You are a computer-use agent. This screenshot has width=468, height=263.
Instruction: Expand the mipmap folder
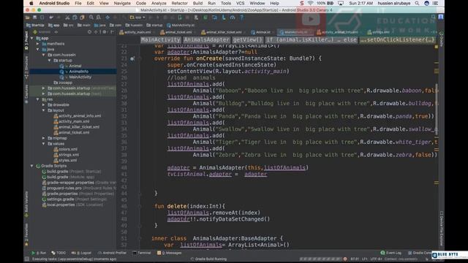44,138
